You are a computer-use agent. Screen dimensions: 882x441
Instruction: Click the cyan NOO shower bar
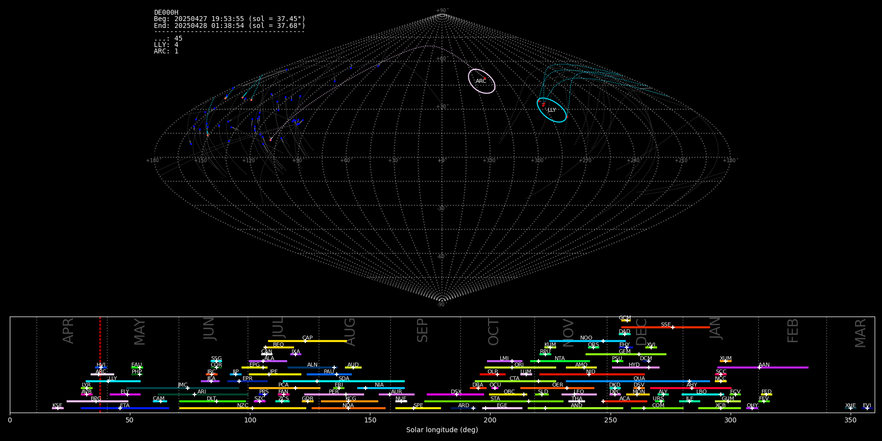(x=587, y=341)
